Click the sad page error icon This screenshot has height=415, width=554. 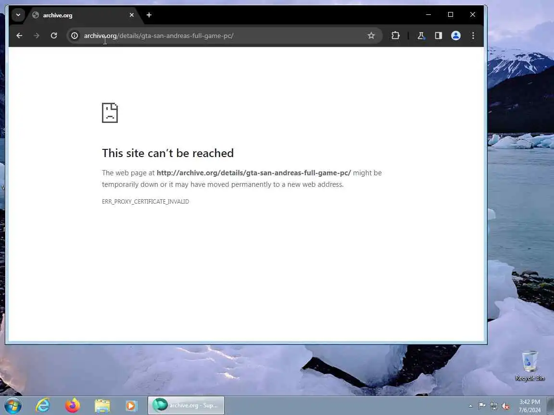pos(110,113)
